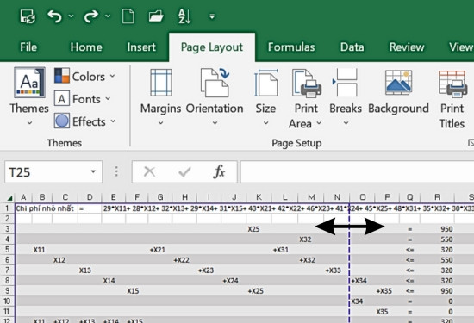
Task: Open Insert Function (fx)
Action: tap(219, 172)
